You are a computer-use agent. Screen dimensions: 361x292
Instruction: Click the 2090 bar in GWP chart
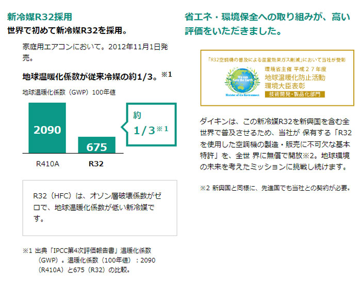[x=47, y=128]
